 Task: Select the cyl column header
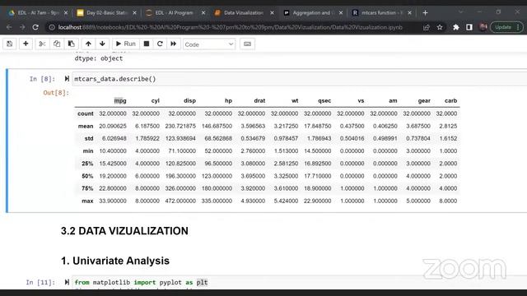156,100
